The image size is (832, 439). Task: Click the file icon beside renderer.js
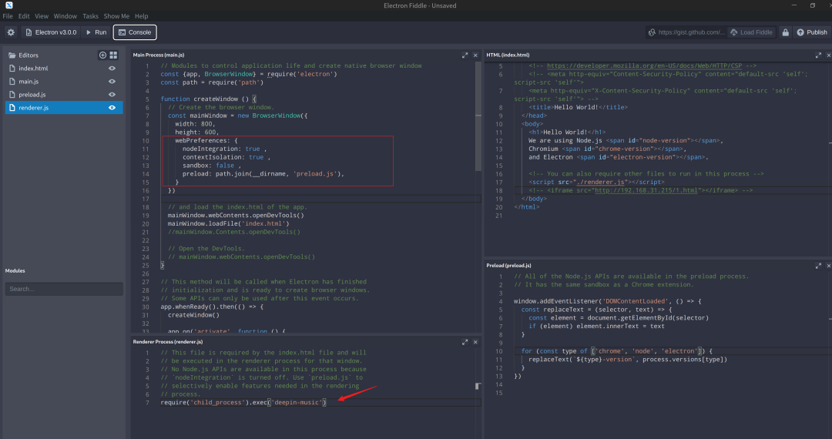point(12,108)
